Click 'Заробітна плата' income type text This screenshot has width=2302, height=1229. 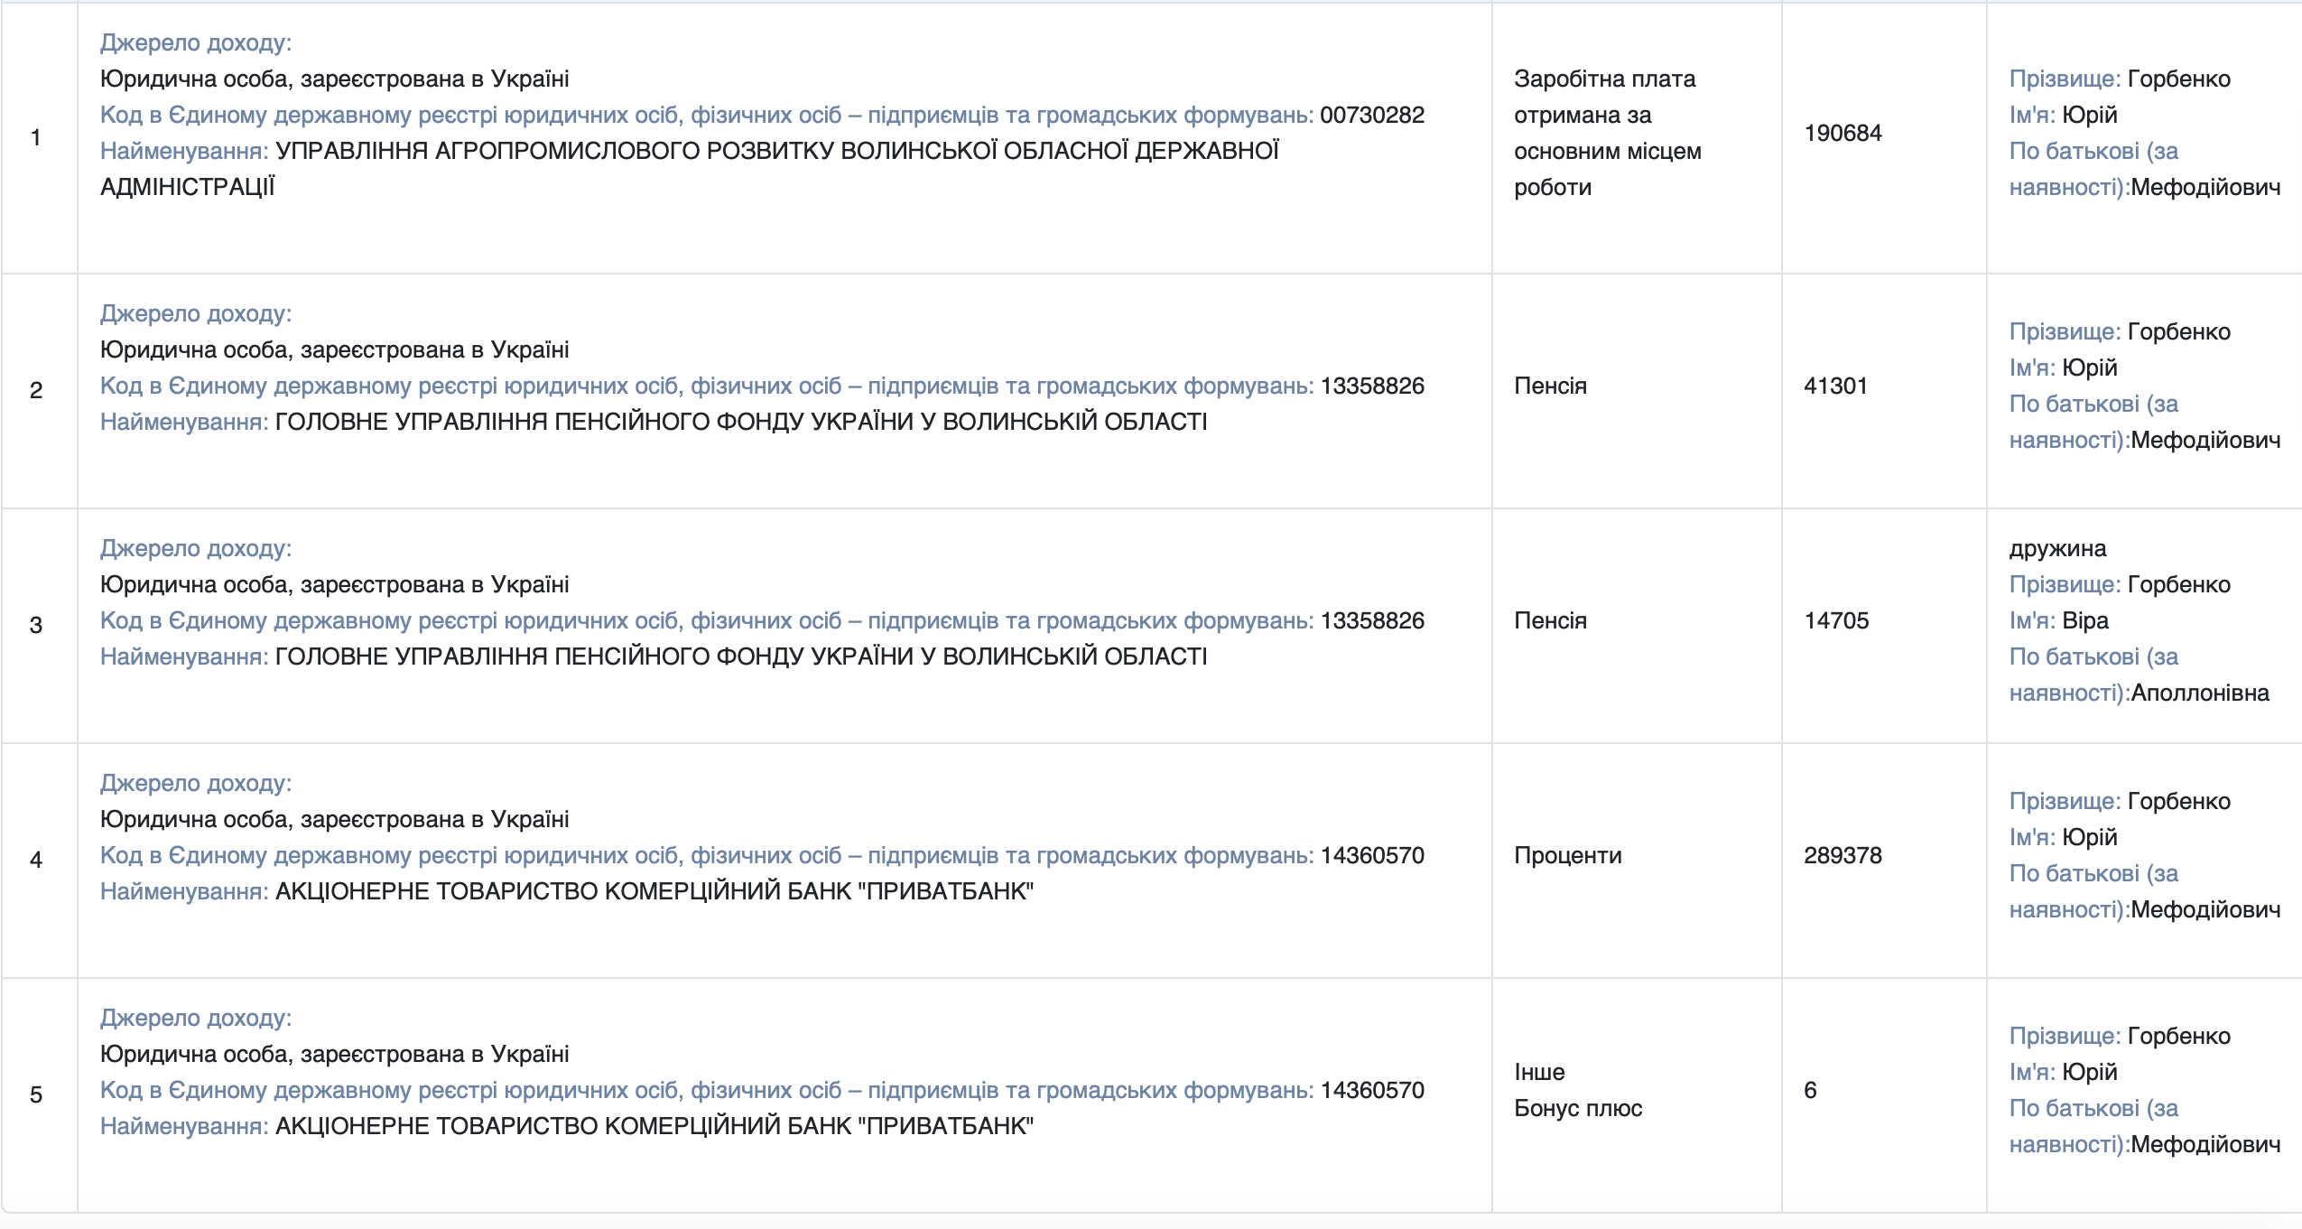(1604, 79)
